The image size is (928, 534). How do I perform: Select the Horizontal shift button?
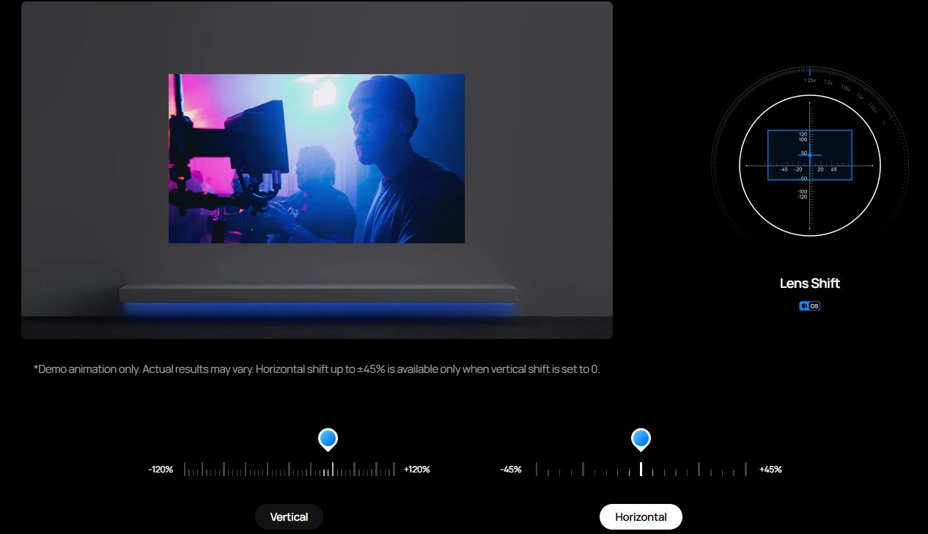click(x=641, y=517)
